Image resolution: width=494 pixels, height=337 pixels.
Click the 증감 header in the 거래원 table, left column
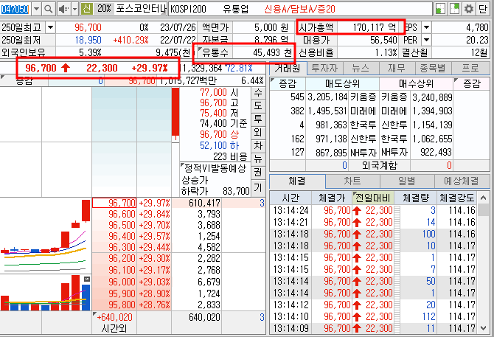point(288,84)
